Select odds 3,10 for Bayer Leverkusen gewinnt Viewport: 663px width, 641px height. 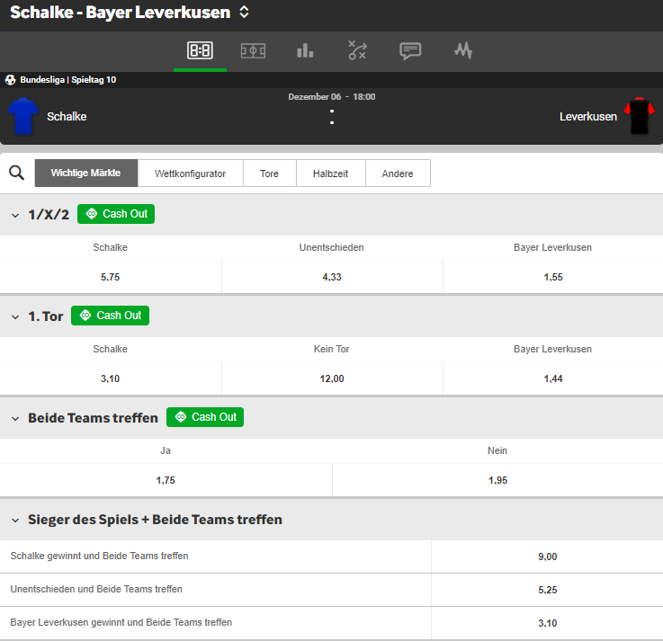point(548,623)
